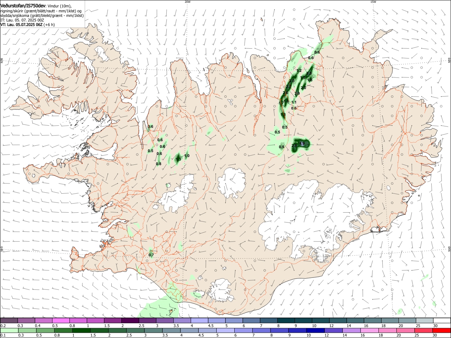Click the '66N' latitude label on right edge
This screenshot has width=451, height=338.
[x=449, y=60]
